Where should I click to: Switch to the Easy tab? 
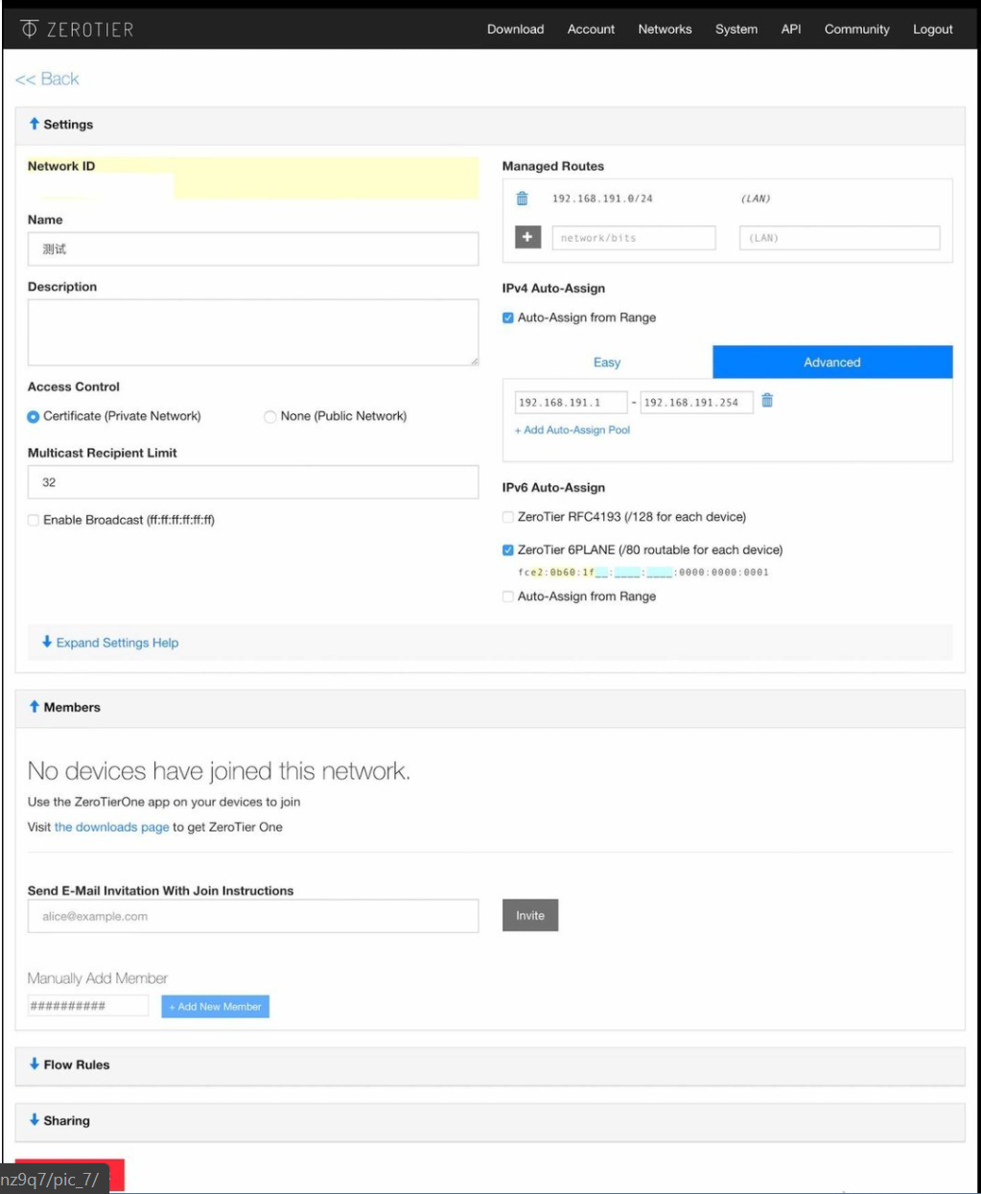[x=607, y=363]
